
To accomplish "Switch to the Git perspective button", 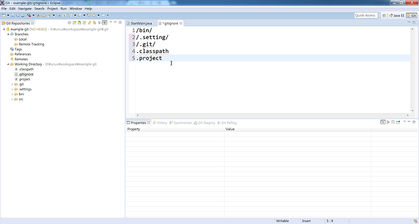I will click(x=411, y=16).
